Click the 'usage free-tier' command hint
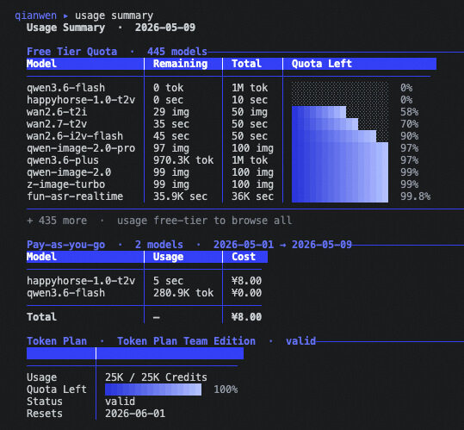This screenshot has width=464, height=430. (162, 221)
